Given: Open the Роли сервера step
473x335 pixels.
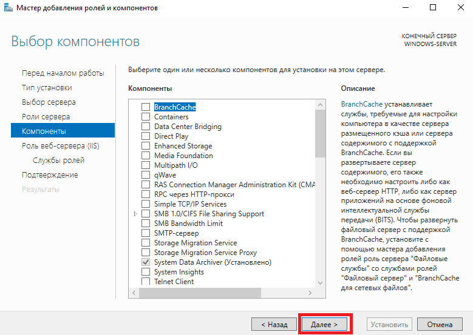Looking at the screenshot, I should pos(46,117).
